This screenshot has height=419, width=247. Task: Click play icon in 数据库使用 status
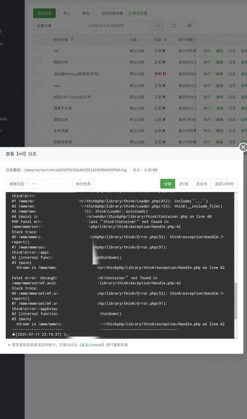tap(164, 142)
